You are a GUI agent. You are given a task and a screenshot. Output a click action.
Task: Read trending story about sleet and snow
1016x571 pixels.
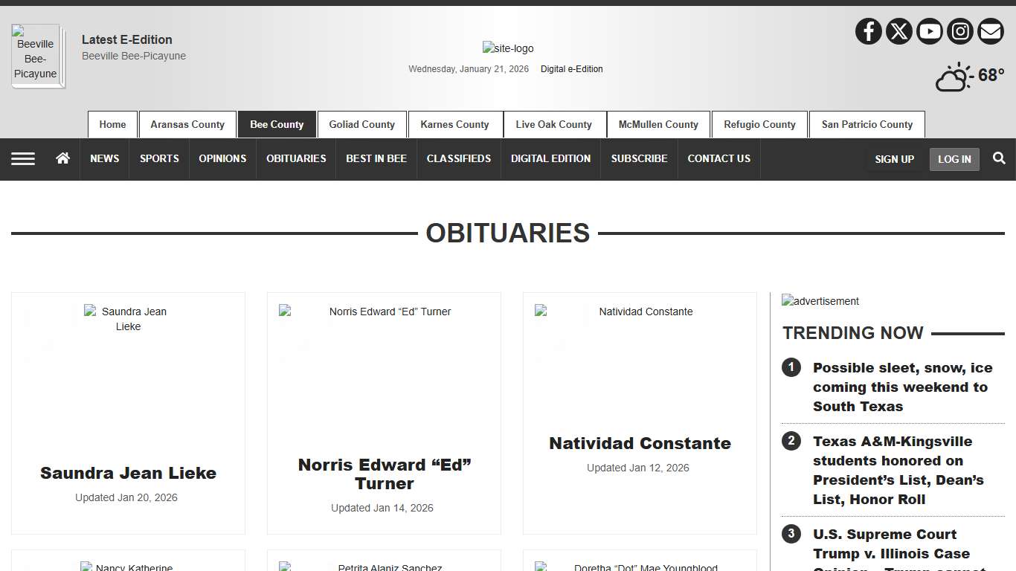[x=901, y=387]
